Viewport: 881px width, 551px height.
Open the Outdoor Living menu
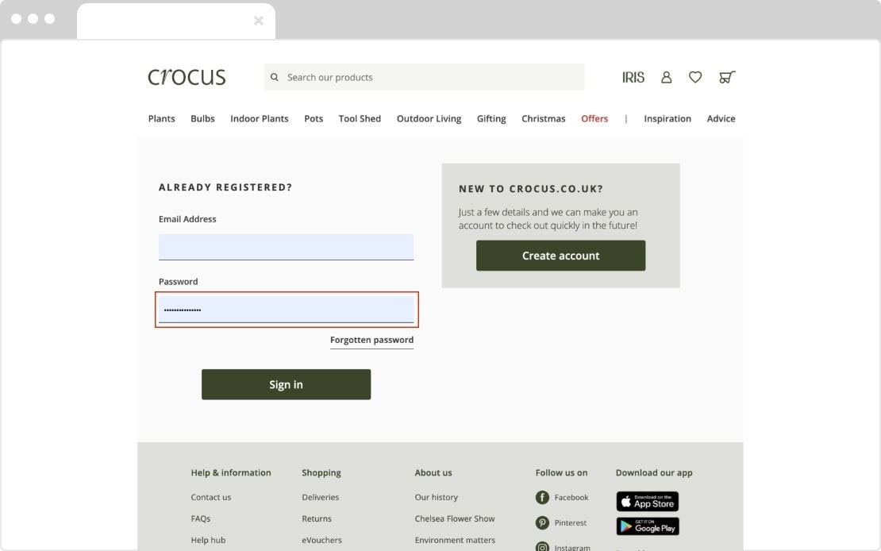pos(429,118)
